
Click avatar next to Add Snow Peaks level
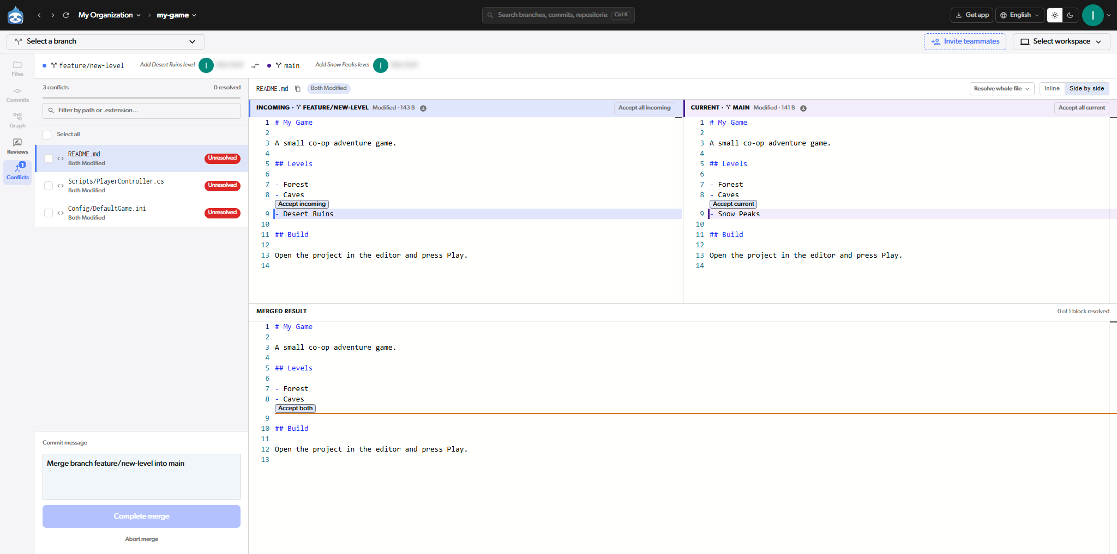381,65
